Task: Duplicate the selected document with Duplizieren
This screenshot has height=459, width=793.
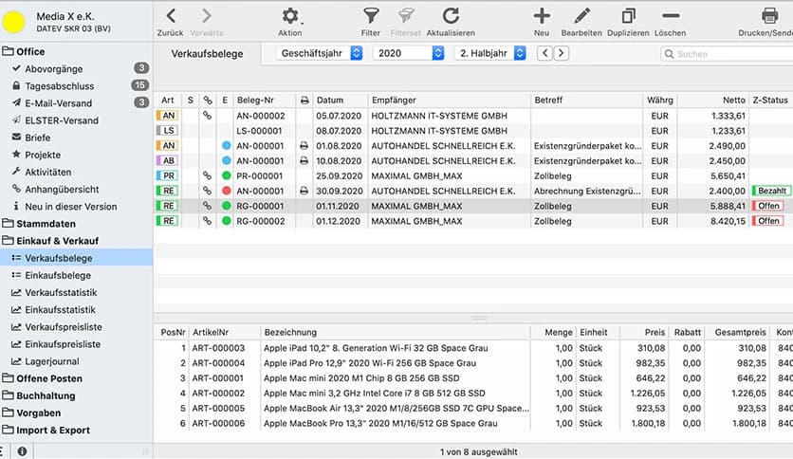Action: [628, 22]
